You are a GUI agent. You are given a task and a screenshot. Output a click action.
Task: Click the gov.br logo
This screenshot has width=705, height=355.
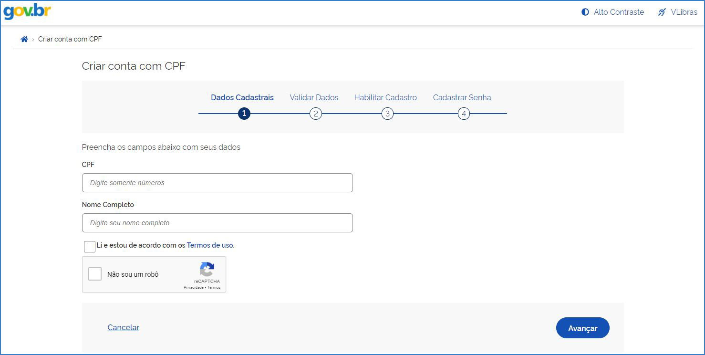(27, 12)
